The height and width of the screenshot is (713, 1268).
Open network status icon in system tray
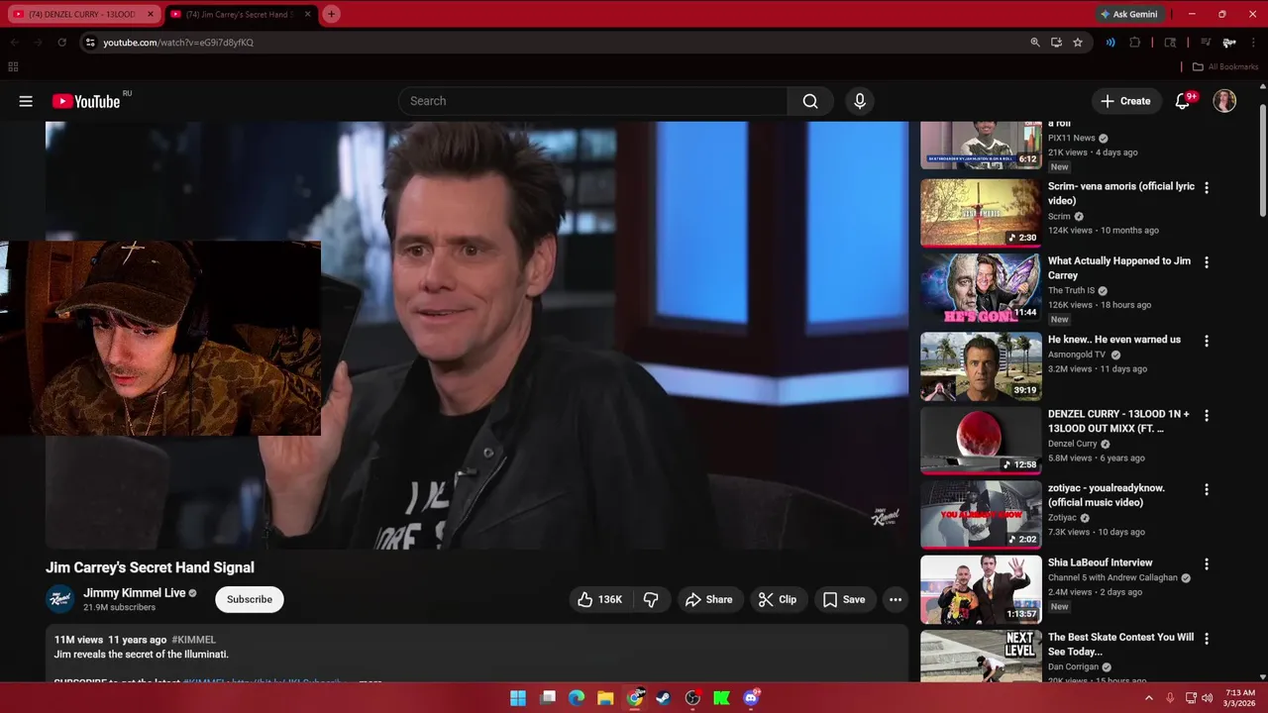[1191, 698]
